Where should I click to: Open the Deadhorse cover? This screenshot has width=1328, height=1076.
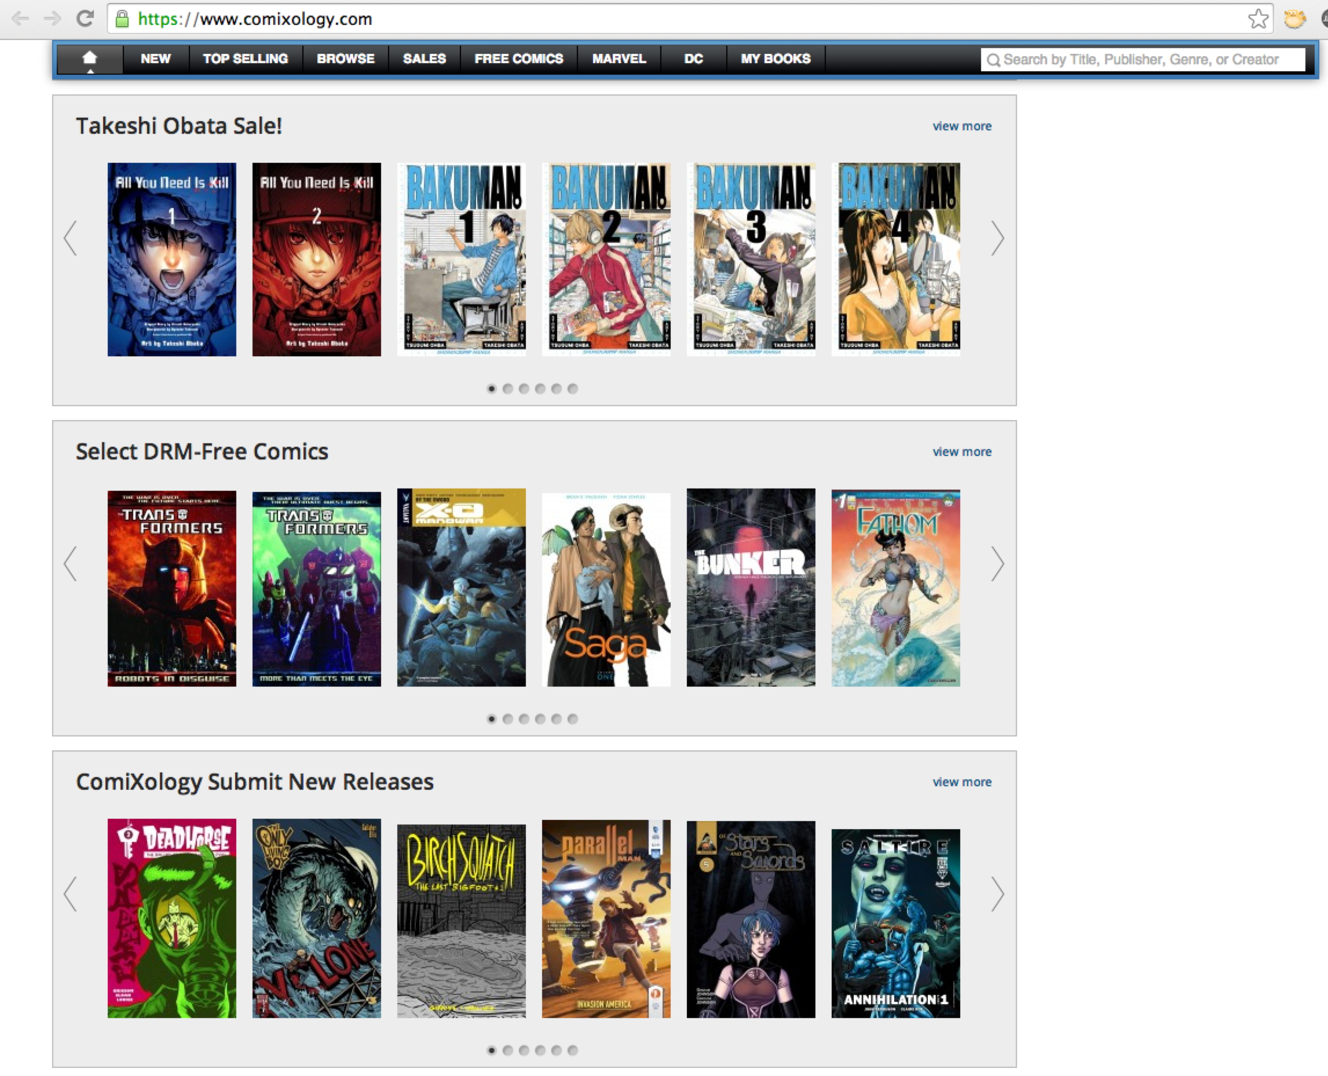(x=171, y=918)
